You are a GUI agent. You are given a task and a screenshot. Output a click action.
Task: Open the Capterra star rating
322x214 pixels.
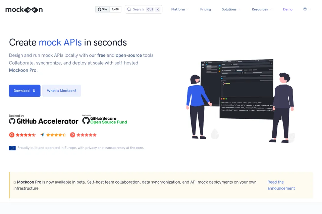[x=53, y=135]
